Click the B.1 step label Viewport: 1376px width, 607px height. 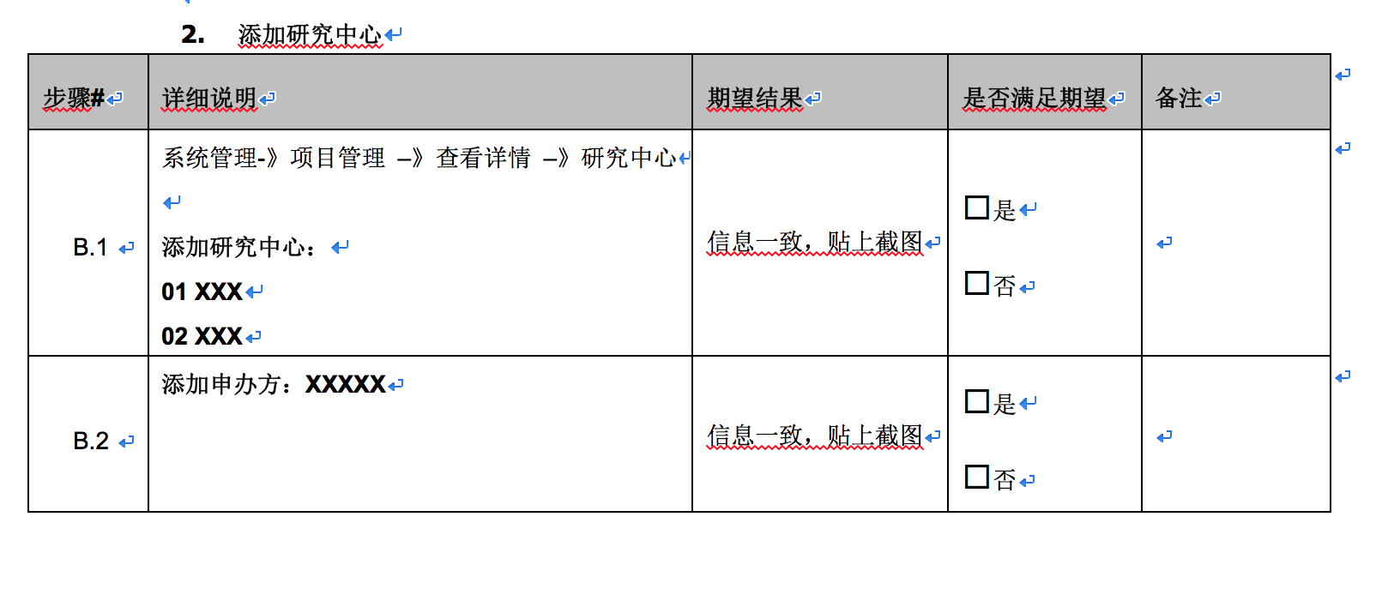[90, 248]
